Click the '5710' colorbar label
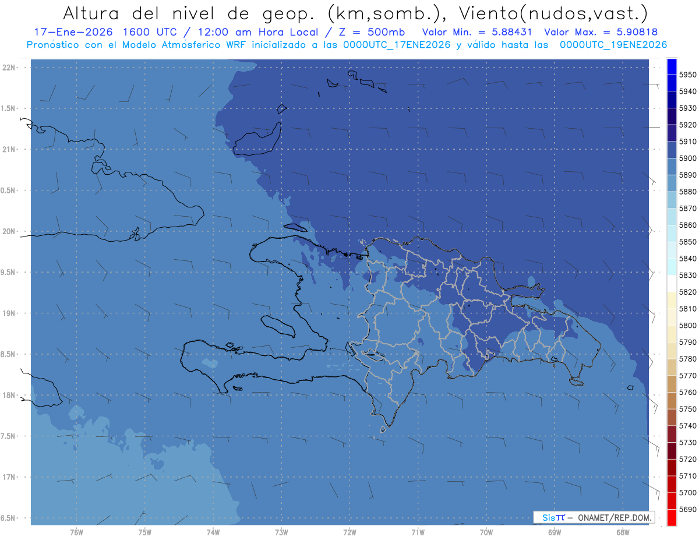Image resolution: width=699 pixels, height=540 pixels. point(687,476)
